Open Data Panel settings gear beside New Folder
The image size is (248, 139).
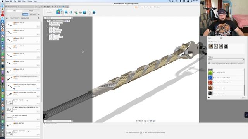[38, 14]
